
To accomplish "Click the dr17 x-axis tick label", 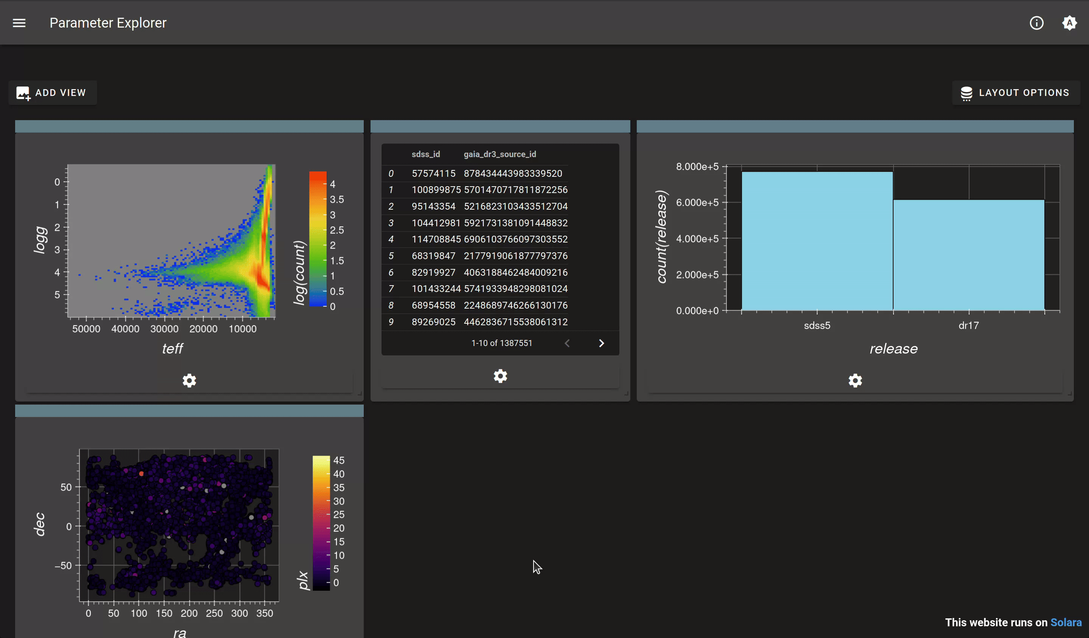I will pyautogui.click(x=969, y=326).
